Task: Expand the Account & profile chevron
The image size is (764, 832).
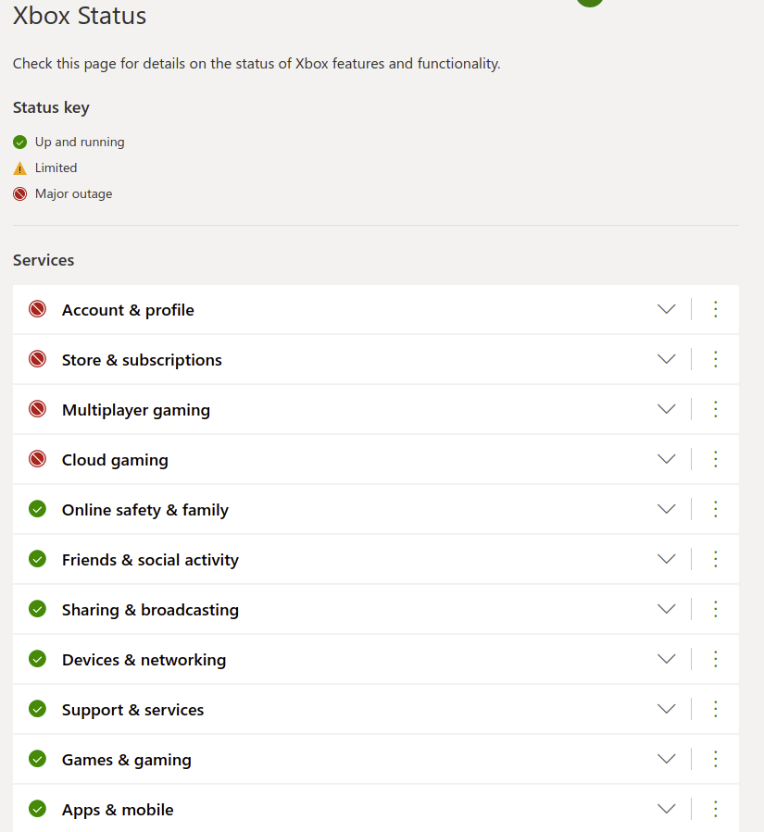Action: (x=667, y=309)
